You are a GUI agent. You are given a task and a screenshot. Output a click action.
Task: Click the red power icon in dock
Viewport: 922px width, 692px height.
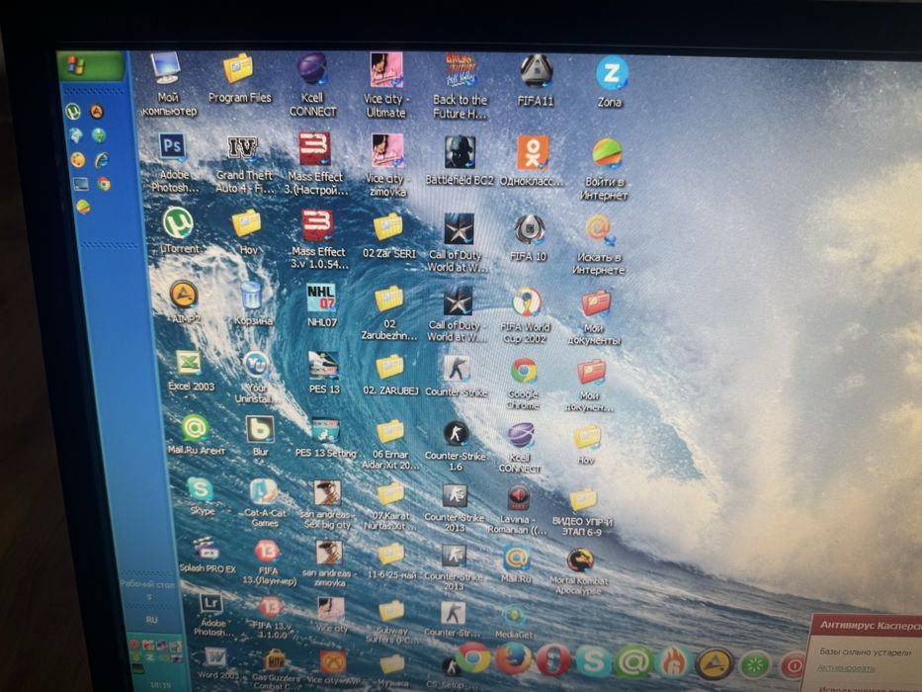(x=794, y=666)
